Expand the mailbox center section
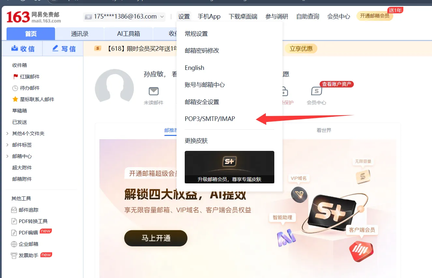The width and height of the screenshot is (432, 278). pos(7,156)
